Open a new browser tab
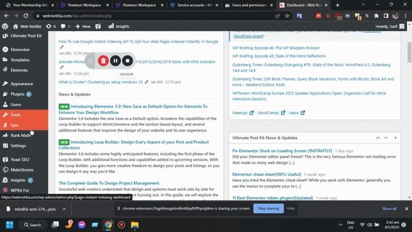Viewport: 412px width, 232px height. pos(337,5)
